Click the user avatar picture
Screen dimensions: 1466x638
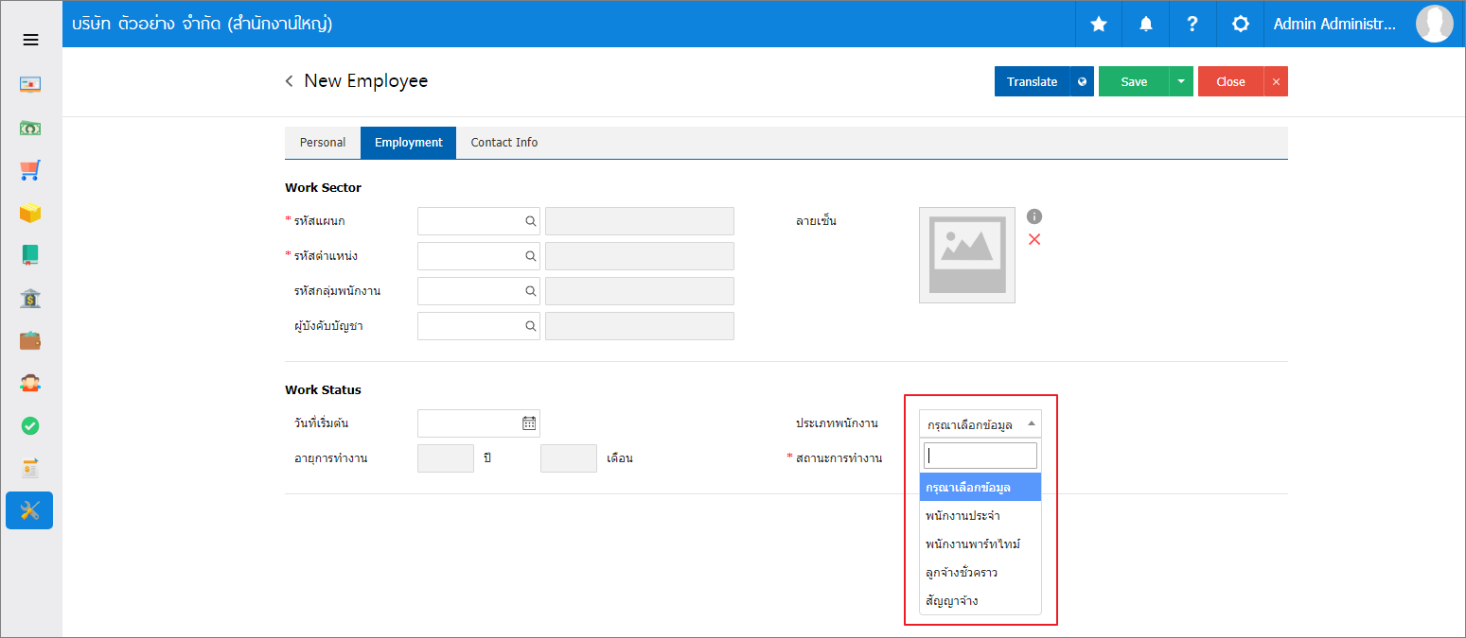pos(1435,24)
